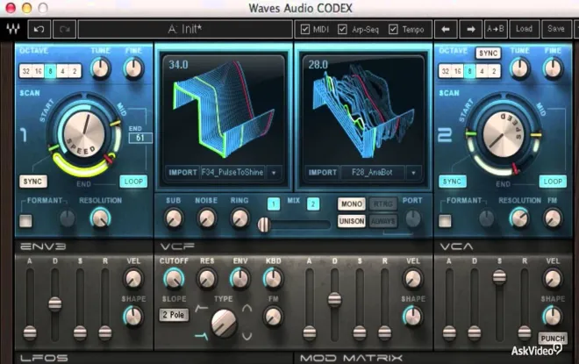
Task: Toggle LOOP button in oscillator 2 scan
Action: tap(553, 182)
